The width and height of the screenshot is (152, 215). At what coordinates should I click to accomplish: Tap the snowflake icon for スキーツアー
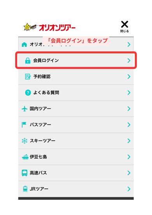[25, 141]
